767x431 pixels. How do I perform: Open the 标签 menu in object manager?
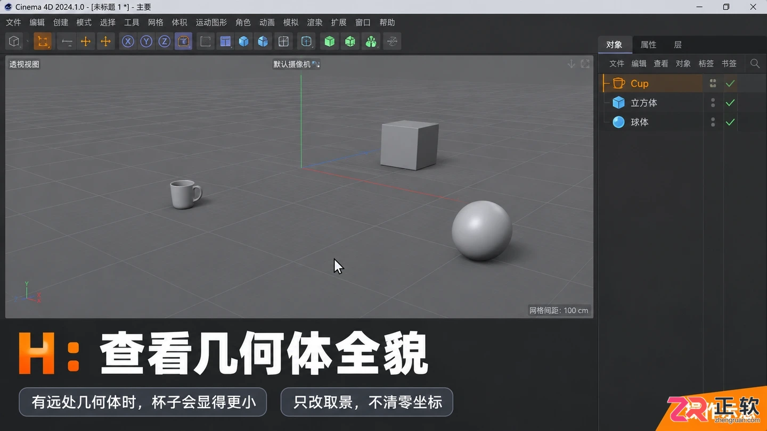[x=706, y=63]
